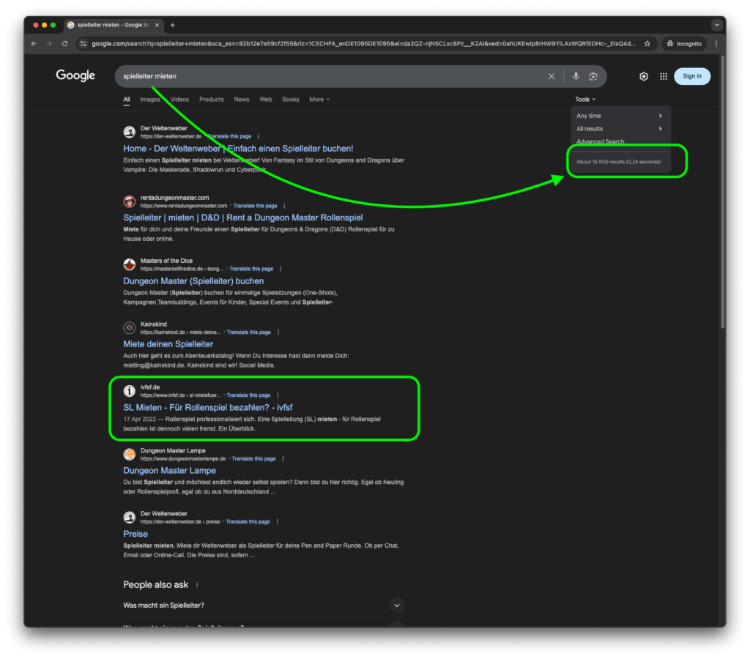The height and width of the screenshot is (659, 750).
Task: Switch to the Products tab
Action: (212, 100)
